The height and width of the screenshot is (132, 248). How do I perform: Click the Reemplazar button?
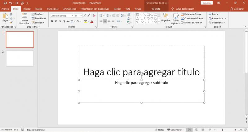[216, 18]
